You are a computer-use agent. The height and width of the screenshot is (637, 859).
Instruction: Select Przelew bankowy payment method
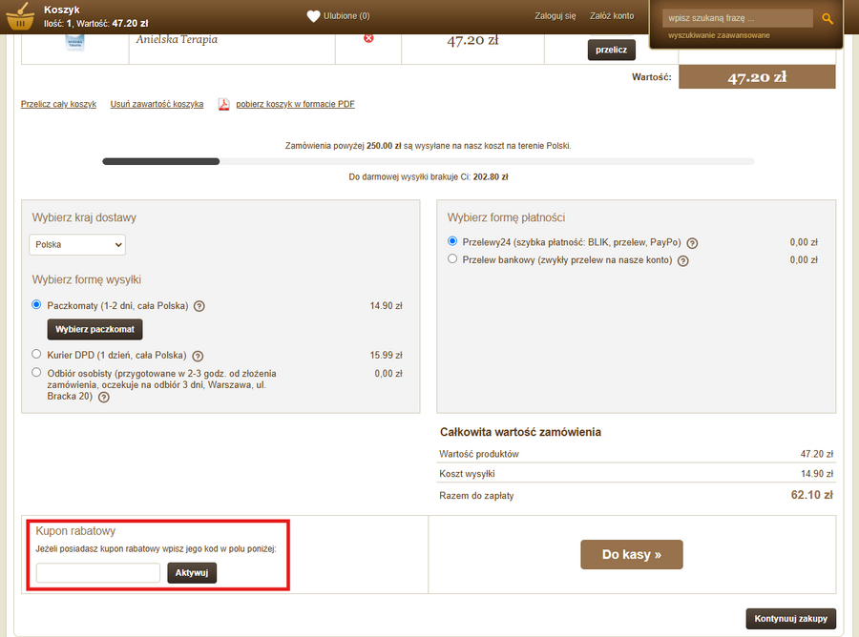[x=452, y=259]
